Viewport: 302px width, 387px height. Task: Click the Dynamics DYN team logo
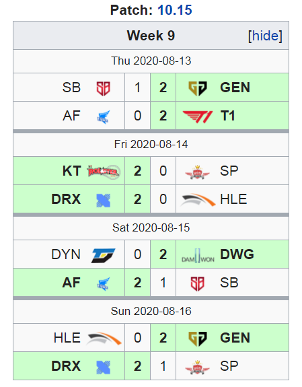[104, 256]
